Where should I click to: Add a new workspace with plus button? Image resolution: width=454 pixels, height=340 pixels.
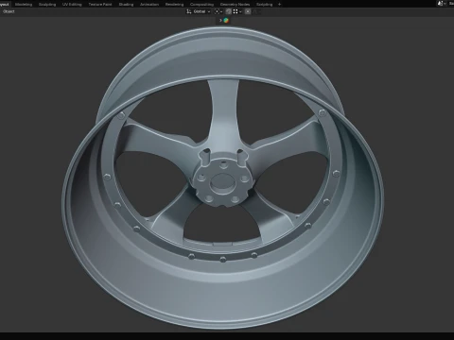(x=279, y=5)
